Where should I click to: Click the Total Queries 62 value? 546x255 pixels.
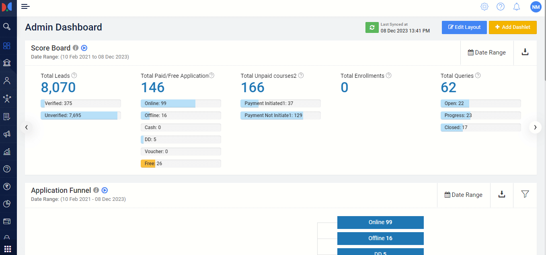click(449, 87)
